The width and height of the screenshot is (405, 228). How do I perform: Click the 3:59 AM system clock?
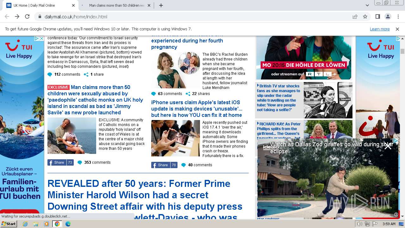point(389,224)
